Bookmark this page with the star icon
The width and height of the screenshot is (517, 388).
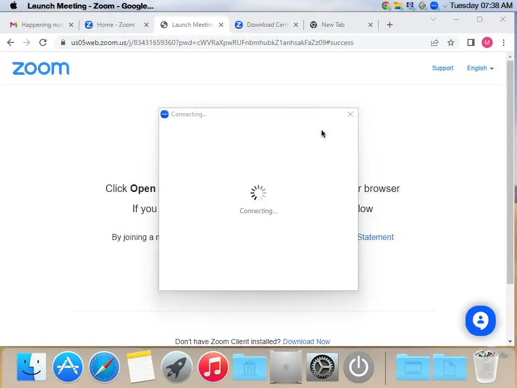coord(451,42)
